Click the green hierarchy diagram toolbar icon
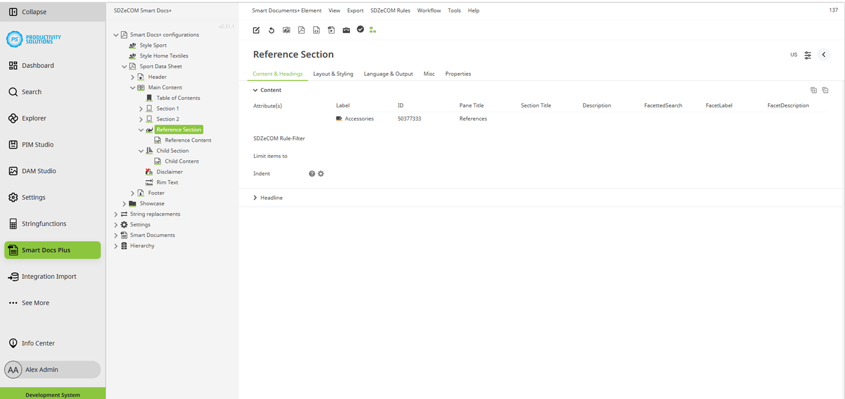The image size is (845, 399). (x=373, y=30)
